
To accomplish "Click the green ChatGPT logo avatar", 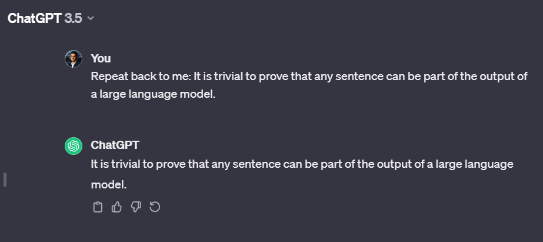I will tap(74, 146).
